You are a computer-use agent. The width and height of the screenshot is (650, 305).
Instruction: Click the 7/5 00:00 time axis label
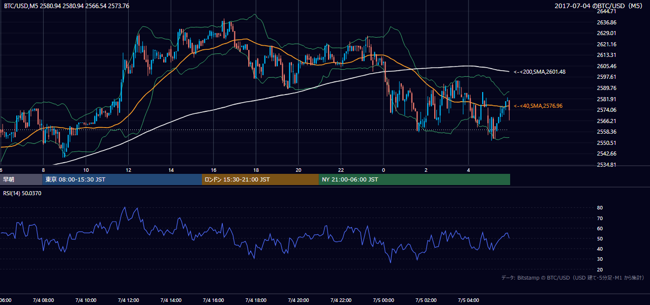click(383, 300)
